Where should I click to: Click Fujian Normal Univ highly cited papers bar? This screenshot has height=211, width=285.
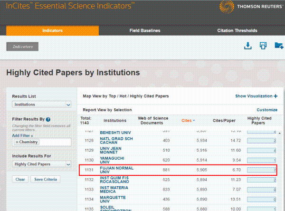pos(262,170)
